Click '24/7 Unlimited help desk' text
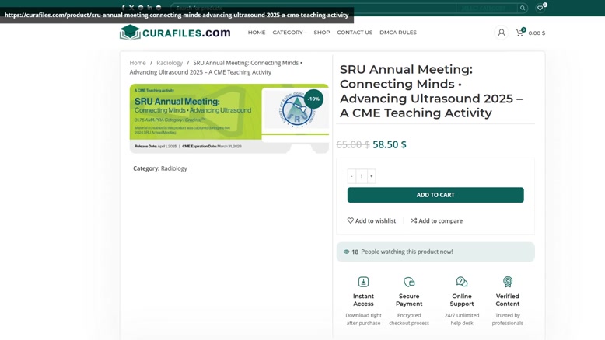The height and width of the screenshot is (340, 605). click(x=462, y=319)
